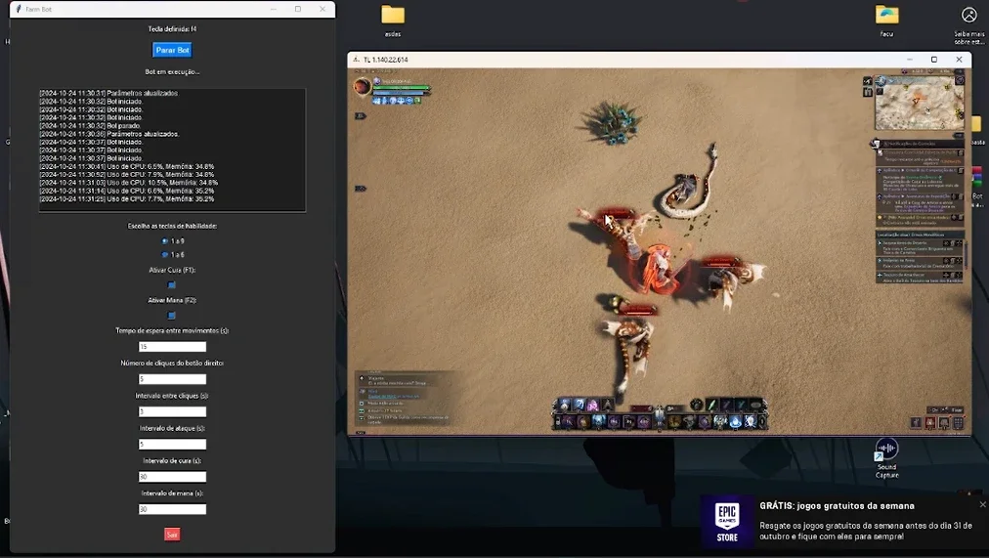This screenshot has height=558, width=989.
Task: Click the Parar Bot button
Action: pyautogui.click(x=172, y=50)
